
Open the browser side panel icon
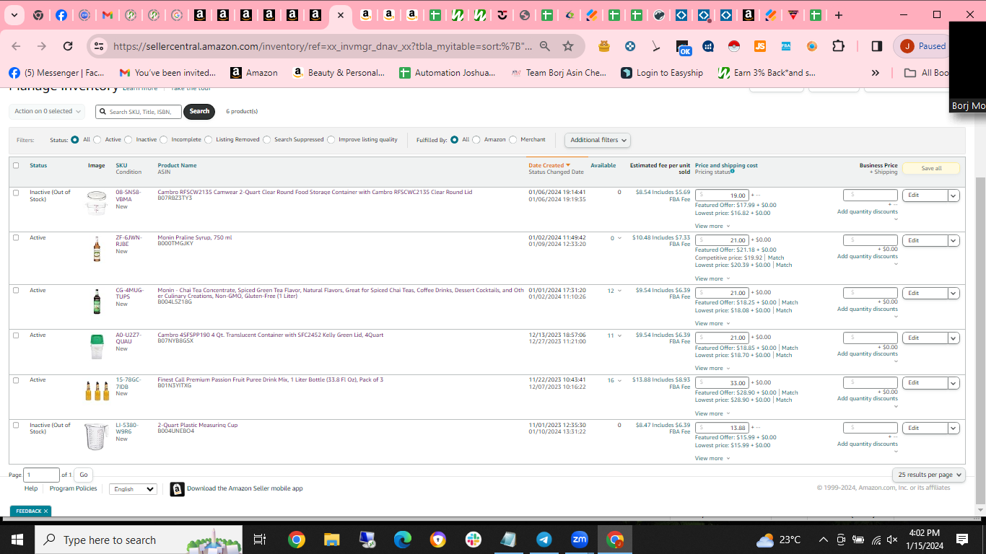tap(877, 46)
